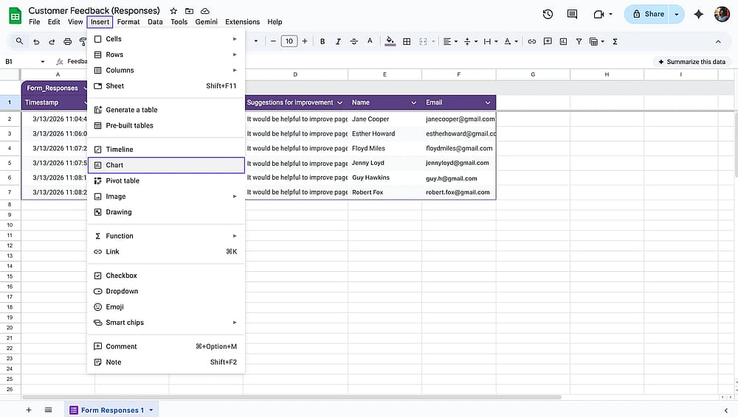Open the All sheets list icon
This screenshot has height=417, width=738.
[x=48, y=410]
